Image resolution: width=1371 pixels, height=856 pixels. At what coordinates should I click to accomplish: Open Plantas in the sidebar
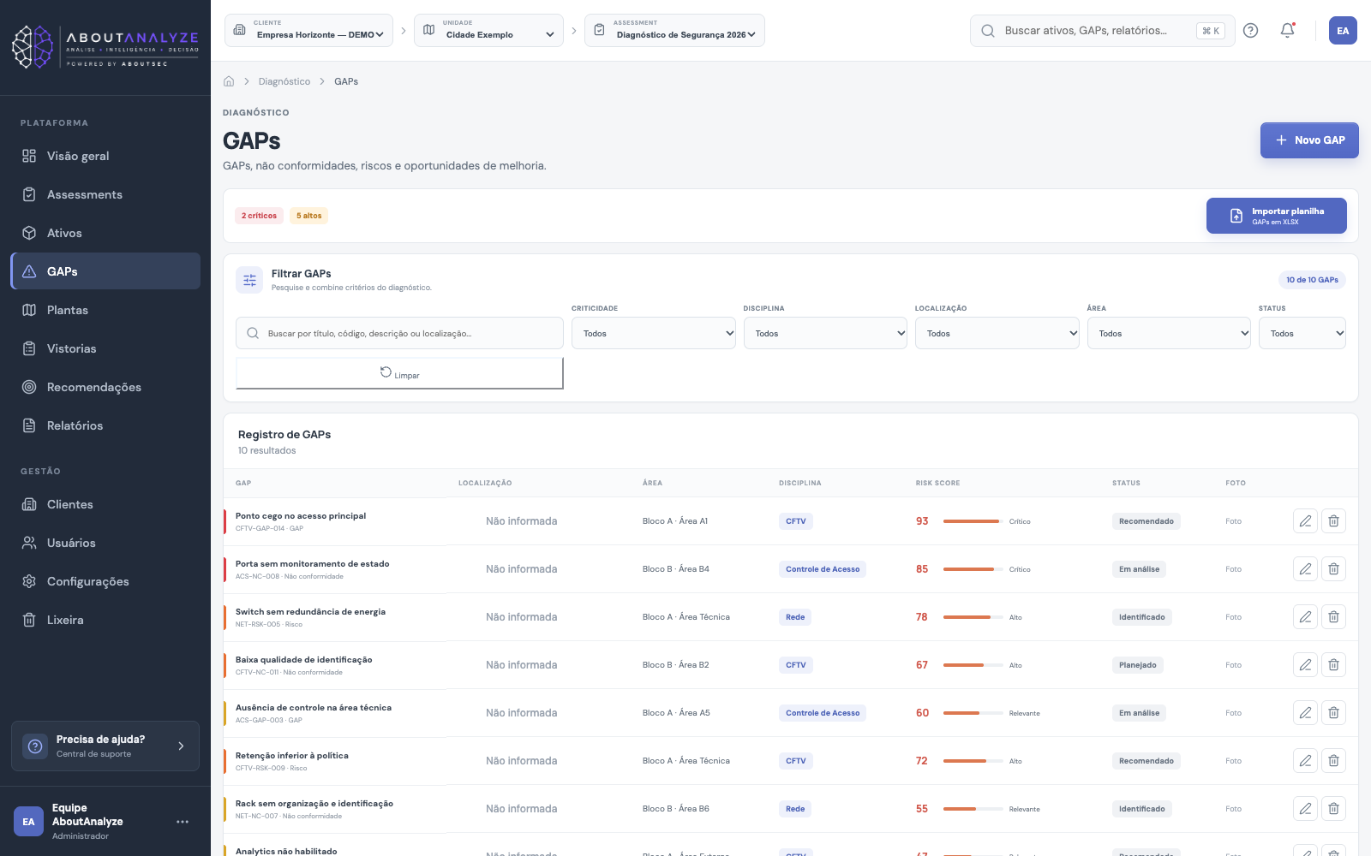105,310
